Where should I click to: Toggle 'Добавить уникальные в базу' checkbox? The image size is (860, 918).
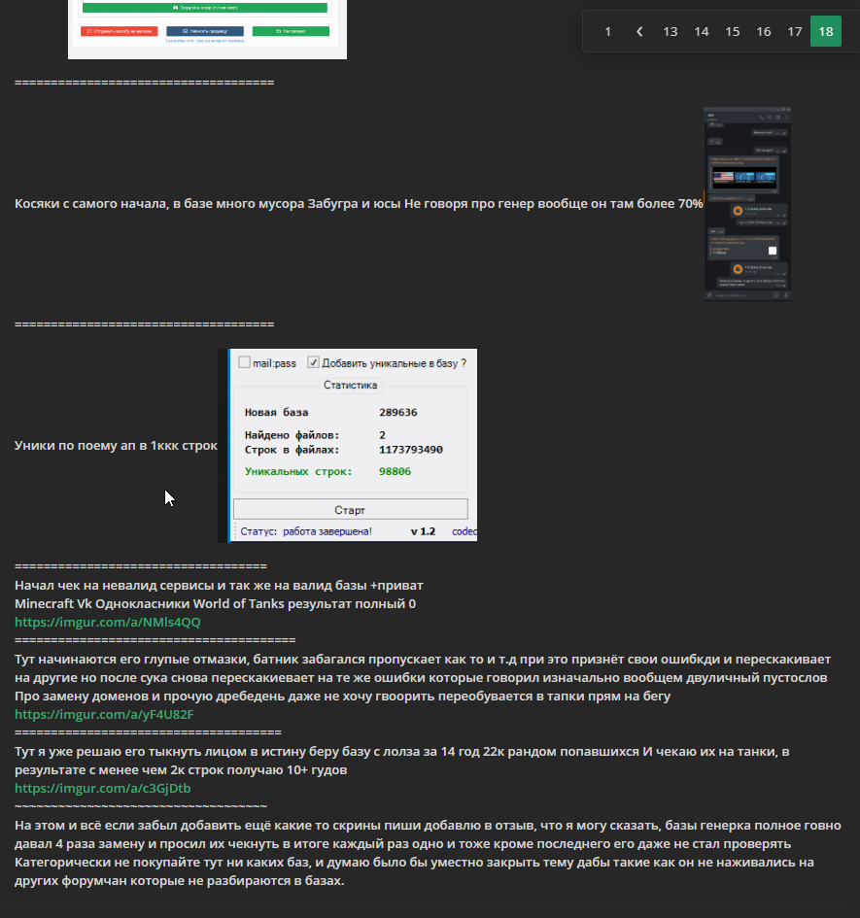(x=314, y=362)
